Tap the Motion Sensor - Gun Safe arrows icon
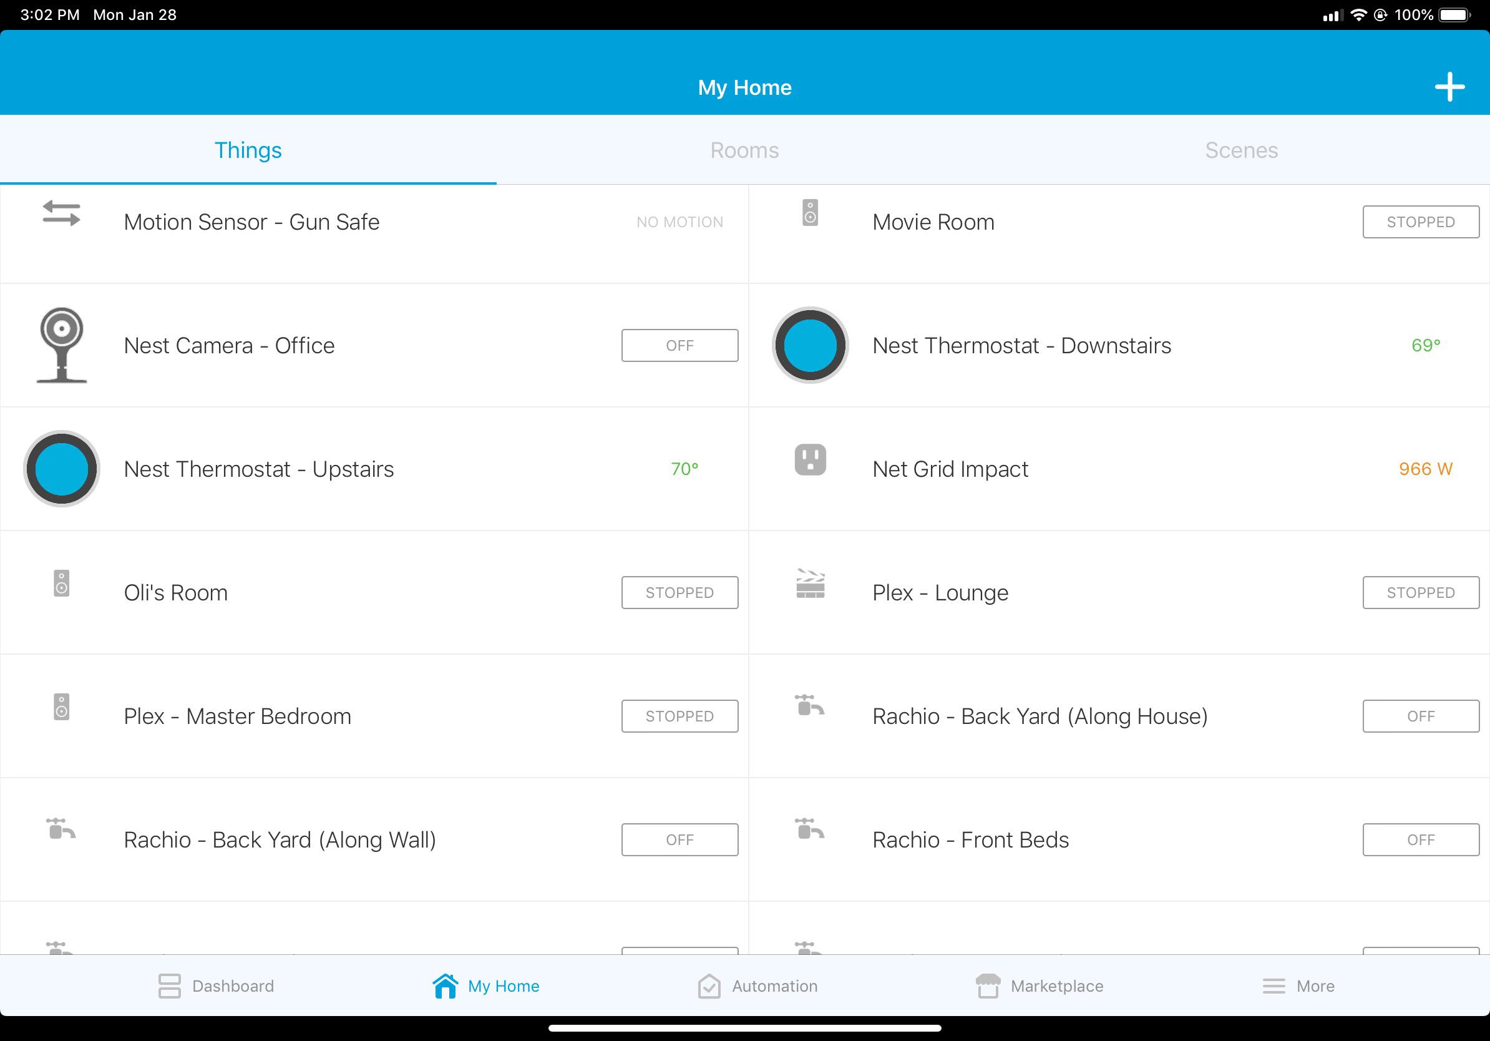The height and width of the screenshot is (1041, 1490). click(x=62, y=213)
